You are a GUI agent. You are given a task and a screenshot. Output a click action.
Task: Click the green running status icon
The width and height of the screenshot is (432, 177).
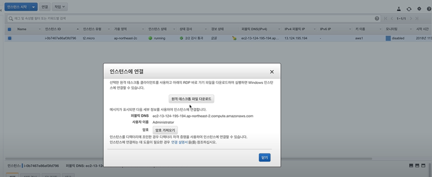(x=150, y=38)
